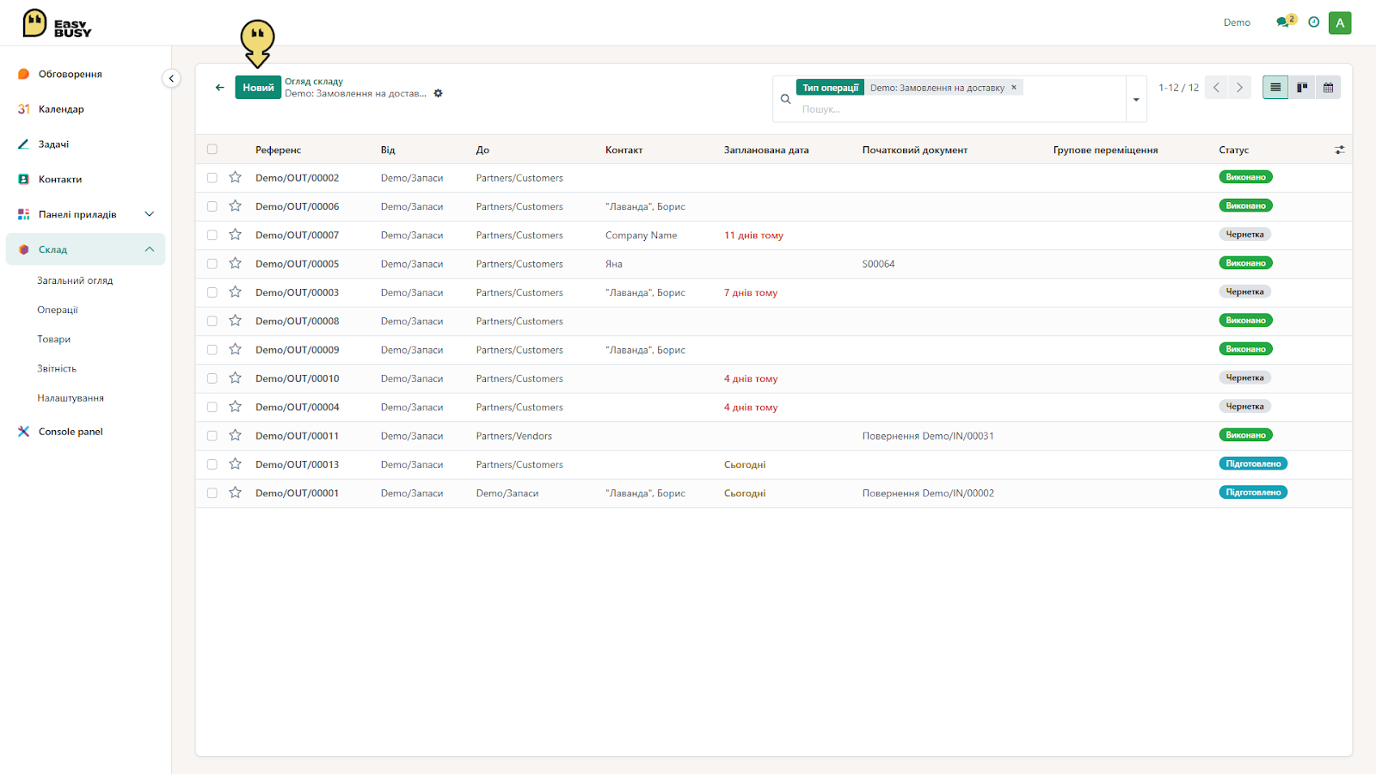
Task: Collapse the Склад sidebar section
Action: (149, 249)
